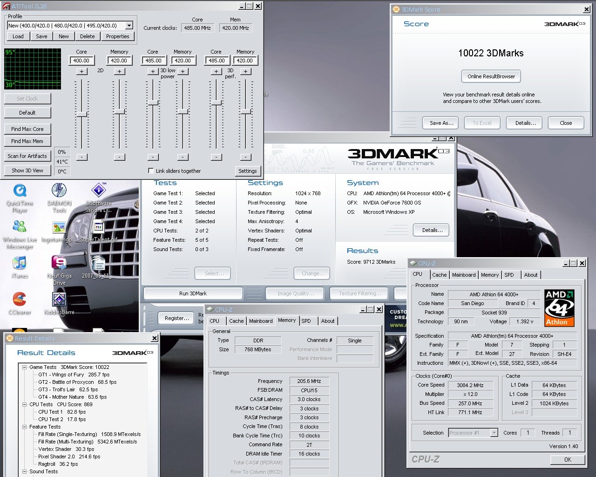Click the minus button below 3D perf Memory slider
Viewport: 596px width, 477px height.
tap(246, 157)
